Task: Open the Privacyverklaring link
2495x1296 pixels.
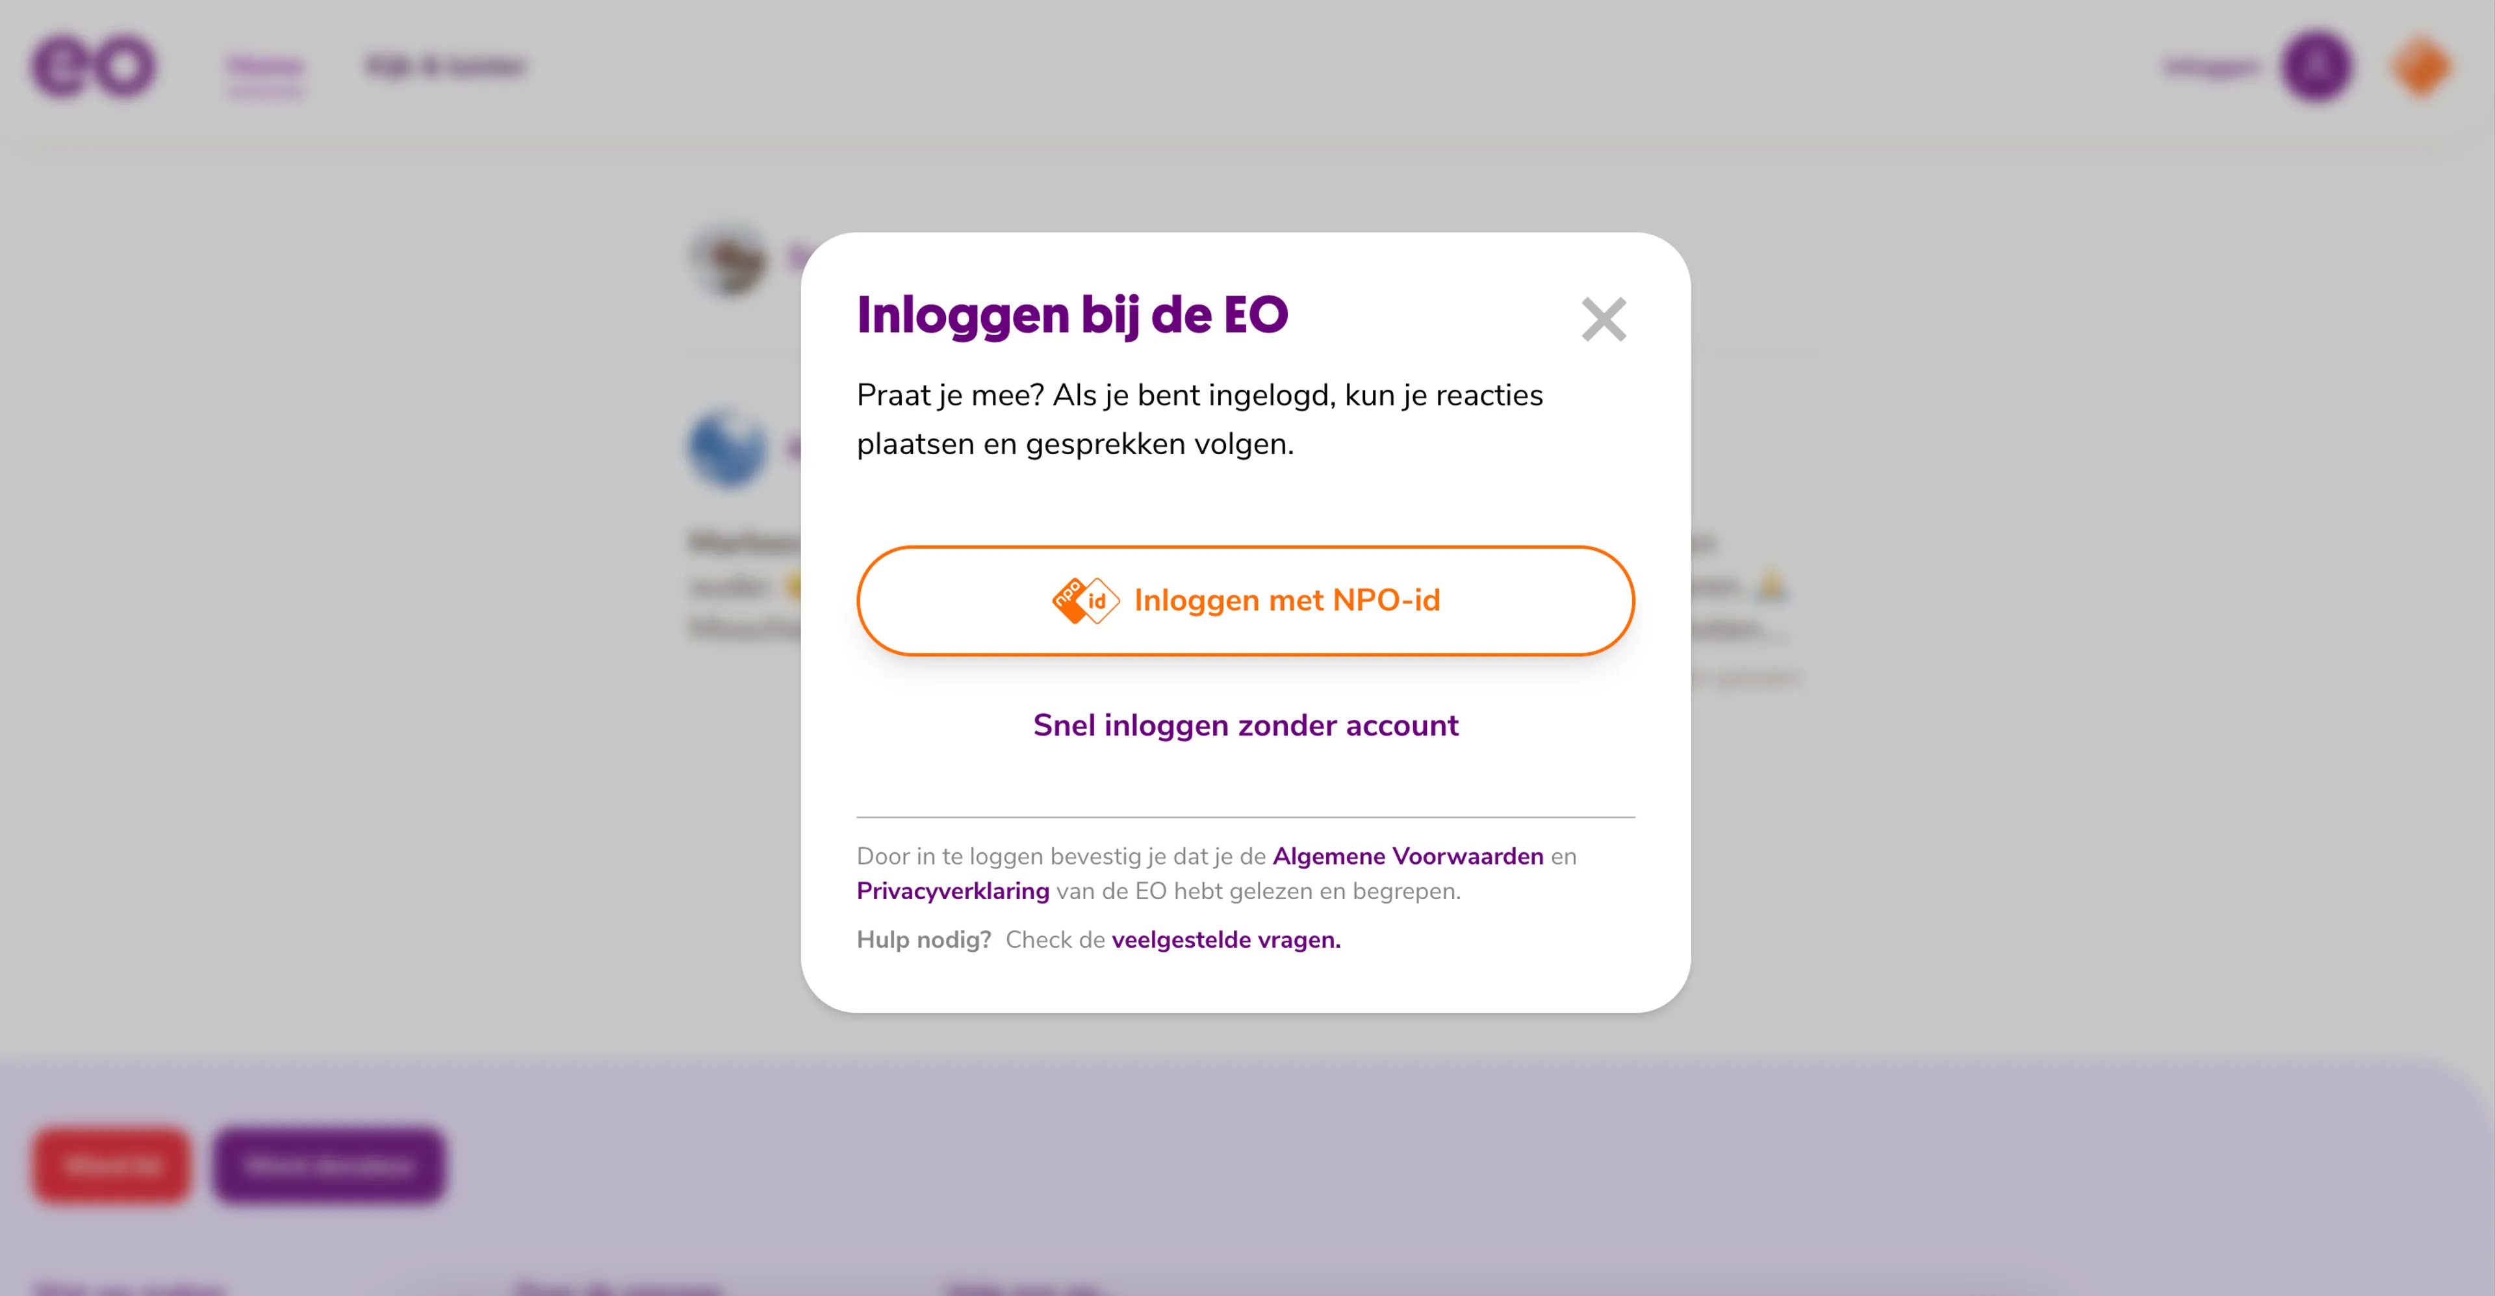Action: (x=952, y=891)
